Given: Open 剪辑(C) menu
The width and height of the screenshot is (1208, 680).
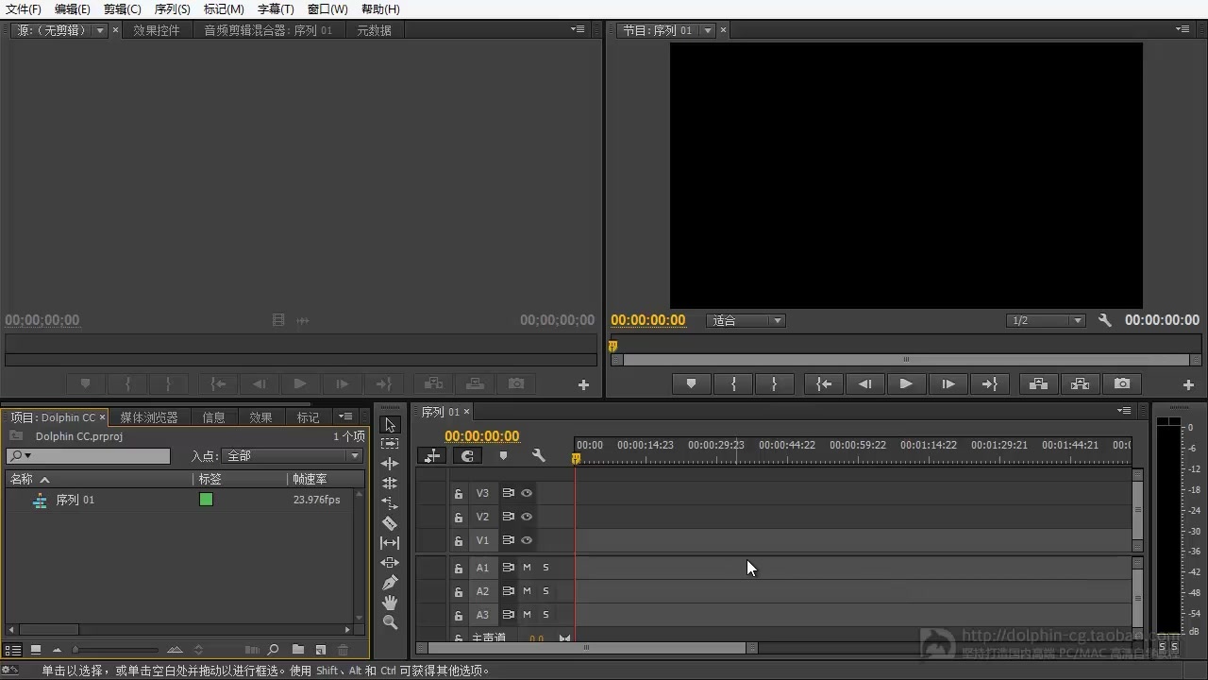Looking at the screenshot, I should click(x=123, y=8).
